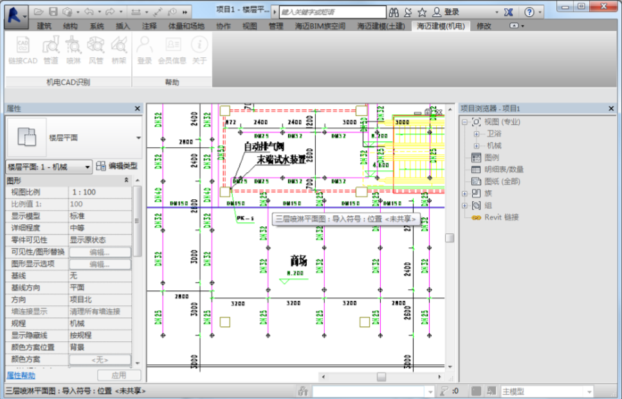Expand the 卫浴 tree node
The width and height of the screenshot is (622, 399).
tap(477, 134)
